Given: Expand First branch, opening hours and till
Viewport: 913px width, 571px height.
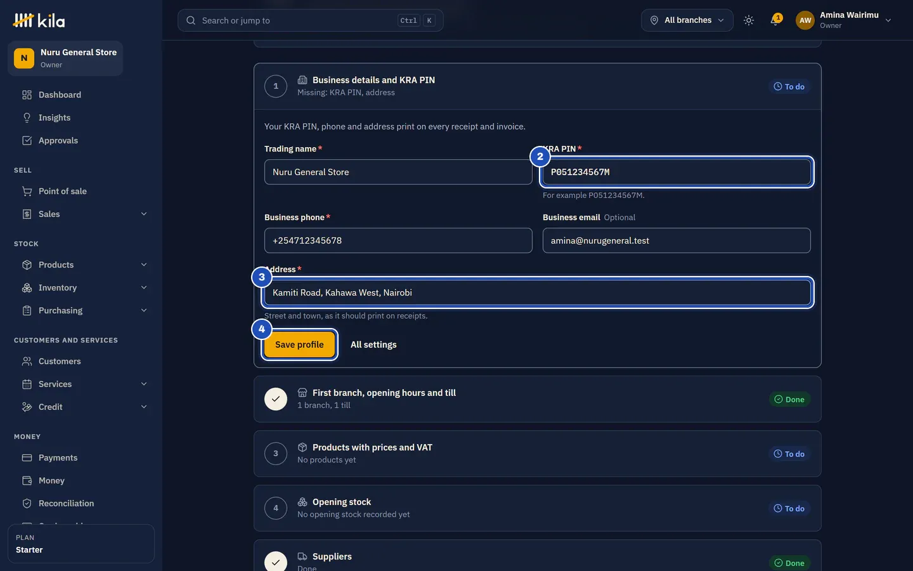Looking at the screenshot, I should [x=538, y=399].
